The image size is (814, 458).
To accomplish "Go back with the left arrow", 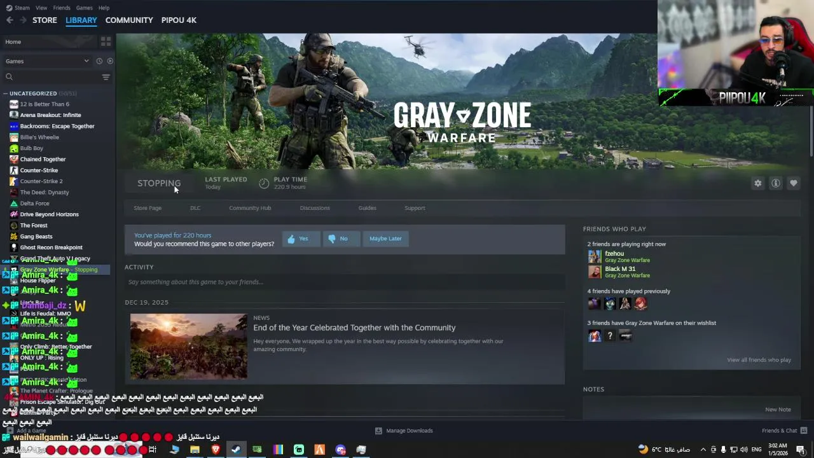I will coord(10,20).
